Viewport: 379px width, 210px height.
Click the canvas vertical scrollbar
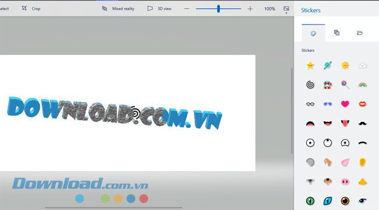click(x=292, y=111)
